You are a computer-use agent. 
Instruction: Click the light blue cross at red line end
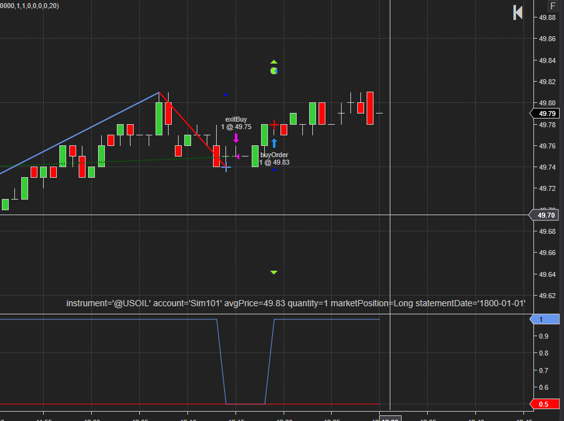(226, 167)
